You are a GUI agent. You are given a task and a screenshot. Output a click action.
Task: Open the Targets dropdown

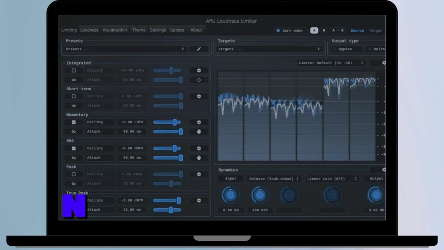(x=269, y=49)
